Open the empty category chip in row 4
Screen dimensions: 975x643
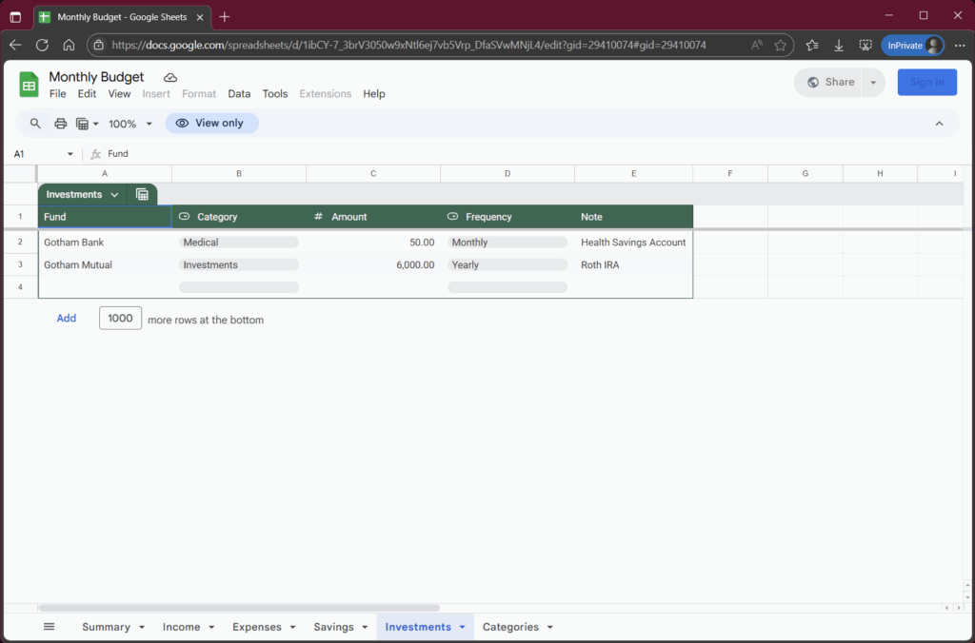point(239,287)
